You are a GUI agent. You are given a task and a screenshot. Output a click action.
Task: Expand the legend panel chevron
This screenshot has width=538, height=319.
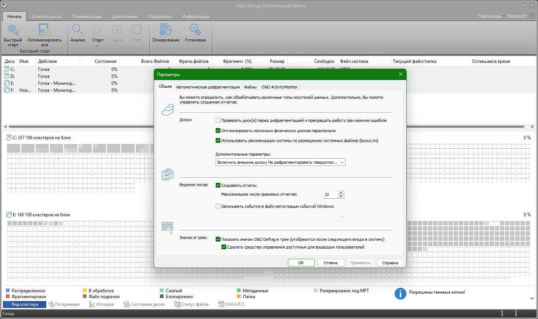532,298
